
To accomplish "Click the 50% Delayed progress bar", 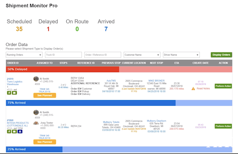I will [x=119, y=69].
